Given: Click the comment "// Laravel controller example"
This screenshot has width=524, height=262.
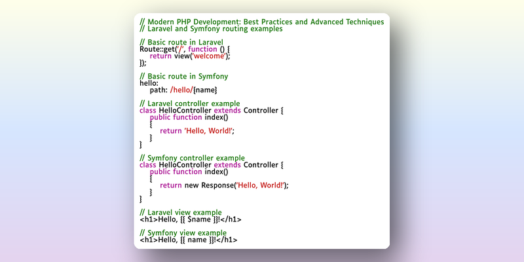Looking at the screenshot, I should tap(190, 104).
